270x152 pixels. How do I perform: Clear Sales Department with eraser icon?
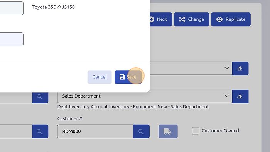click(x=240, y=96)
